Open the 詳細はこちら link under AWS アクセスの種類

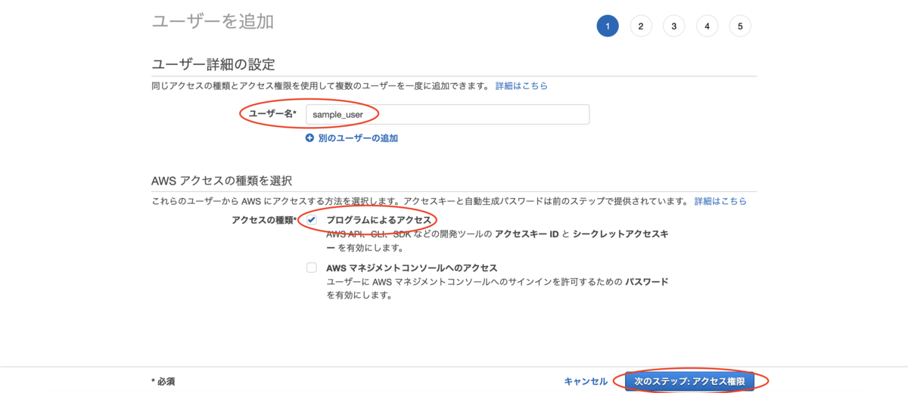(x=720, y=201)
